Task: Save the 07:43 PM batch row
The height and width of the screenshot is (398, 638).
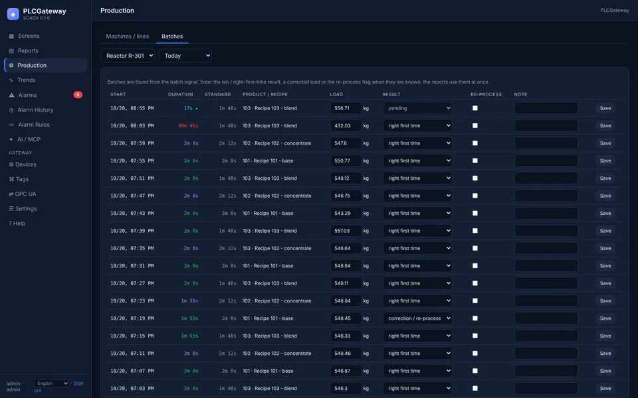Action: click(605, 213)
